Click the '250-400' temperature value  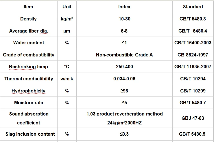(x=124, y=67)
